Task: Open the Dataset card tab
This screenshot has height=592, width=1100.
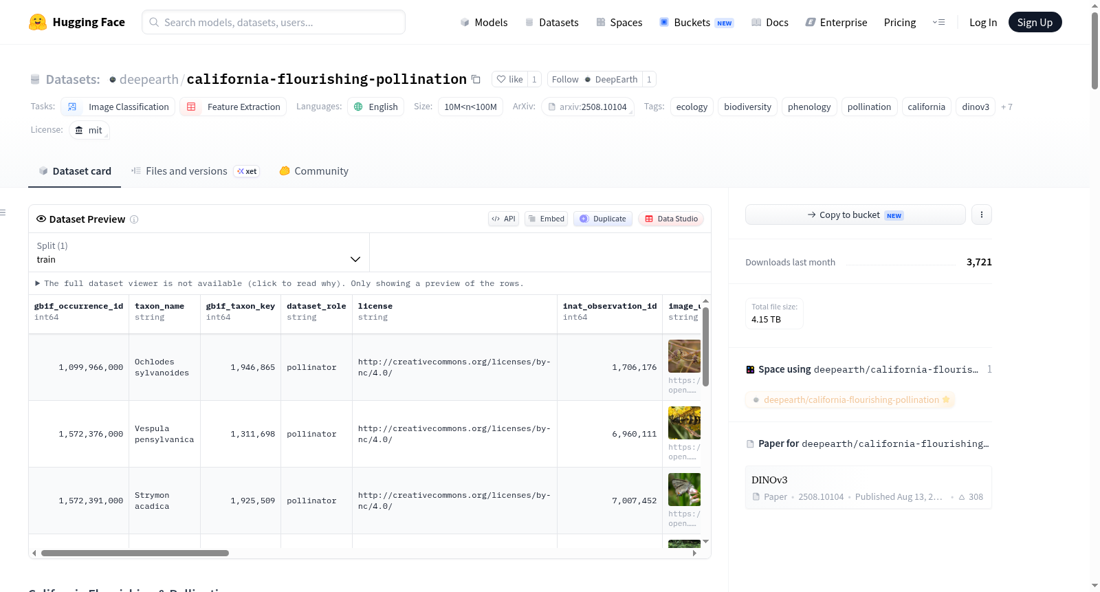Action: point(75,171)
